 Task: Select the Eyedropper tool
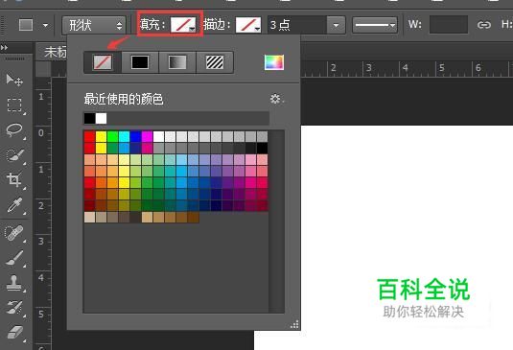pyautogui.click(x=14, y=205)
